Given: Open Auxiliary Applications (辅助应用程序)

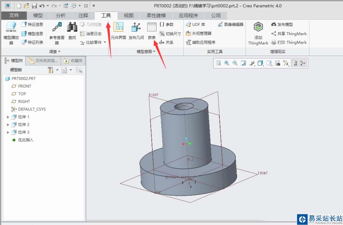Looking at the screenshot, I should (201, 42).
